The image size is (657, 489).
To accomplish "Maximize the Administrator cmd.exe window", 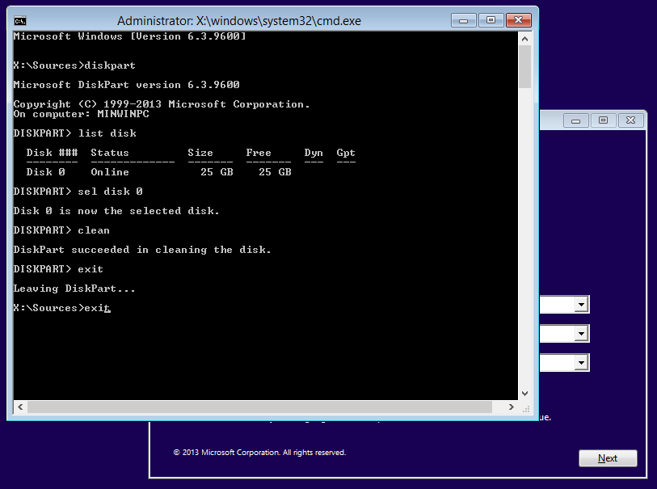I will point(490,19).
